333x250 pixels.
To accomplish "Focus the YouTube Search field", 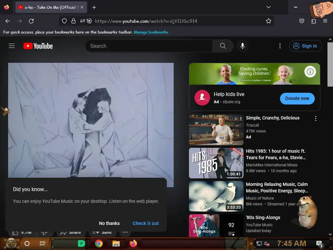I will tap(149, 46).
